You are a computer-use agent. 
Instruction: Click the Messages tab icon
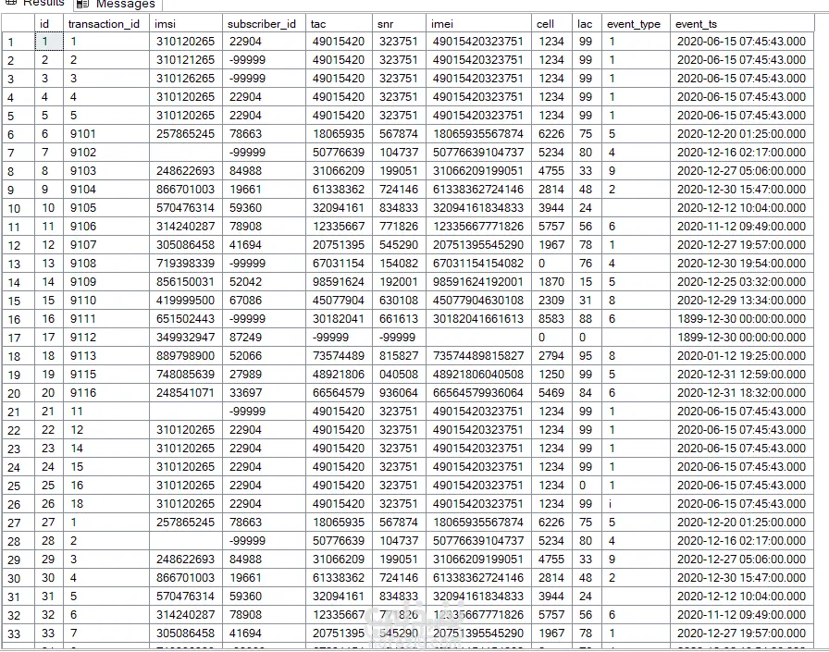tap(82, 5)
